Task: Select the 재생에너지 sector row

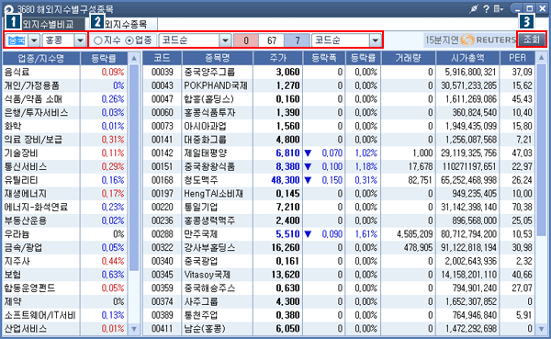Action: click(x=65, y=194)
